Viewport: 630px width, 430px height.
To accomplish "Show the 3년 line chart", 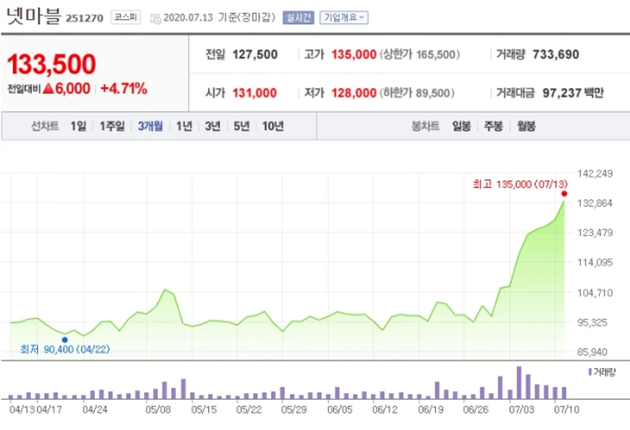I will coord(213,126).
